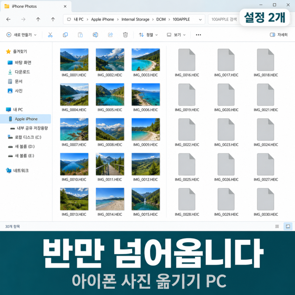Screen dimensions: 295x295
Task: Select 내 PC in navigation pane
Action: [x=14, y=110]
